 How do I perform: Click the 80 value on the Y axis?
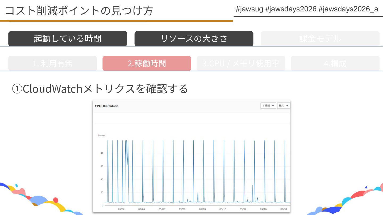(x=102, y=153)
